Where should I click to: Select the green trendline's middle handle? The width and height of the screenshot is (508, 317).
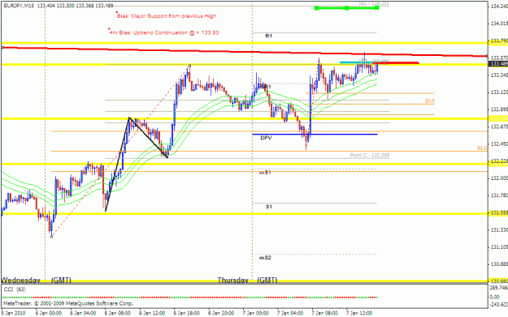346,8
